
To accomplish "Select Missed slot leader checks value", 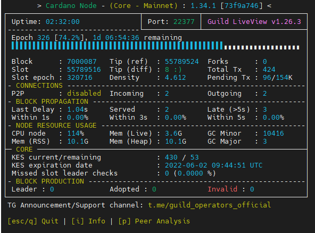I will click(x=190, y=173).
